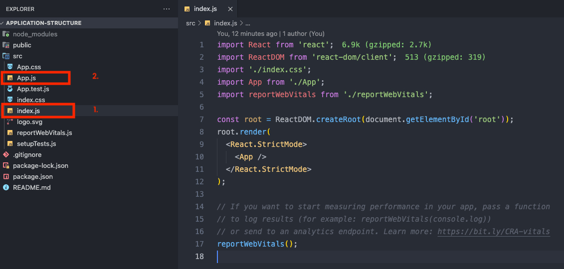Click the JS icon beside explorer index.js
Viewport: 564px width, 269px height.
coord(10,111)
